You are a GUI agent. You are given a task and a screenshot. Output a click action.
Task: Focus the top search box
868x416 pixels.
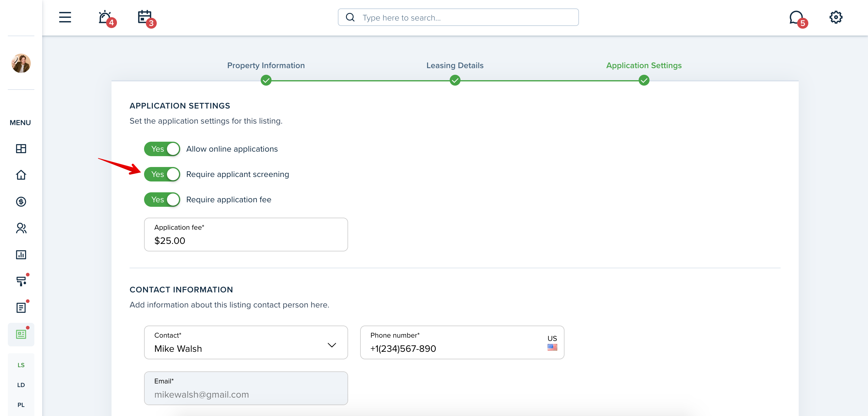458,17
